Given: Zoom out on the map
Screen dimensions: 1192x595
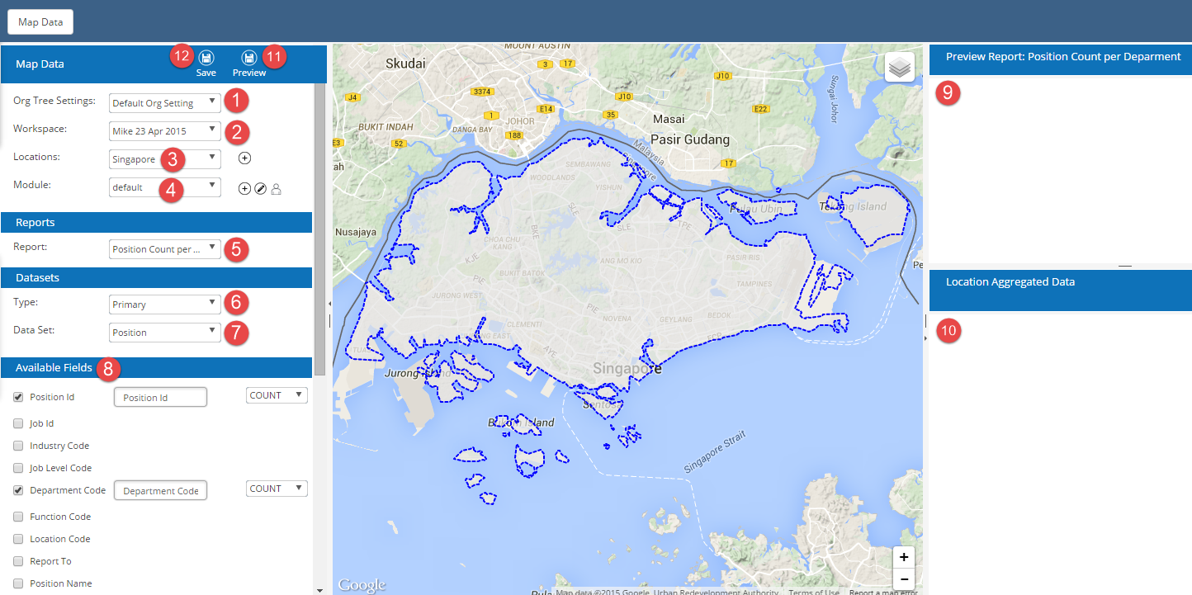Looking at the screenshot, I should pyautogui.click(x=904, y=578).
